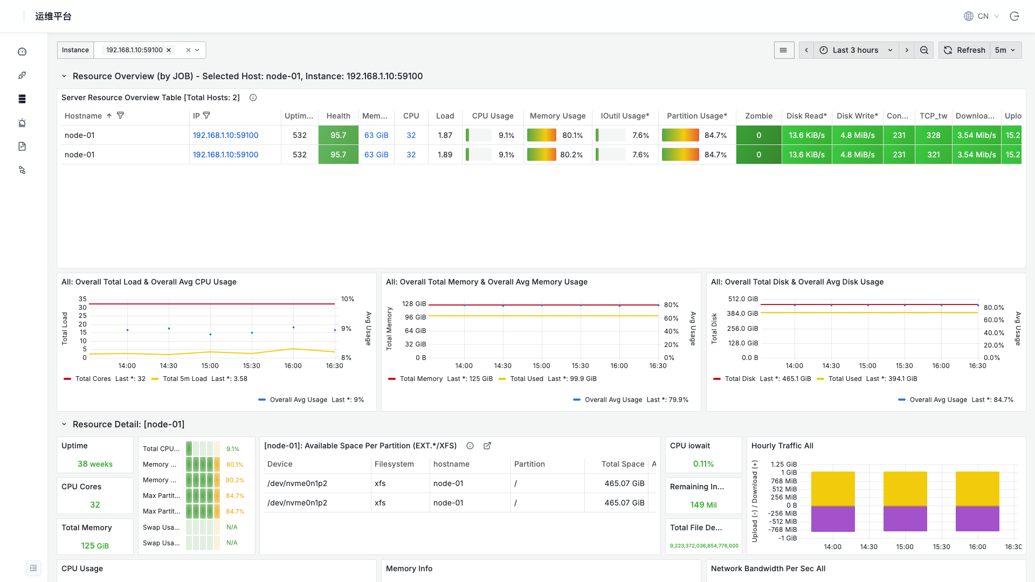Screen dimensions: 1035x582
Task: Zoom out the time range
Action: 924,50
